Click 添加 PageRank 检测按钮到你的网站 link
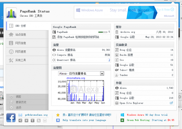This screenshot has width=182, height=129. pos(78,37)
